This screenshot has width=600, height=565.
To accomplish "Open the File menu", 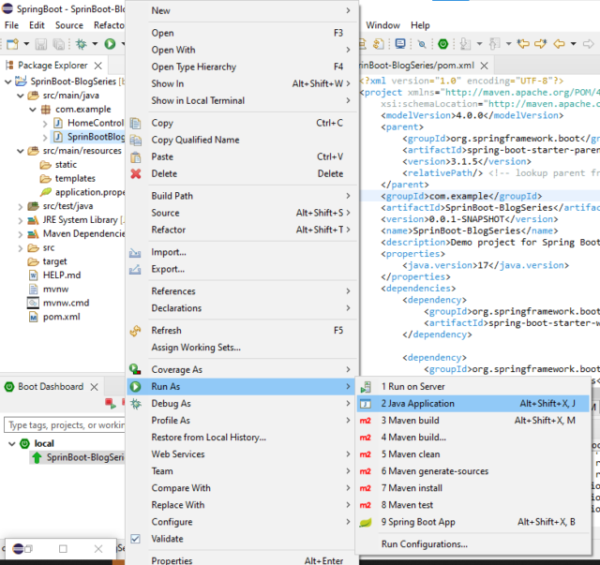I will 11,25.
